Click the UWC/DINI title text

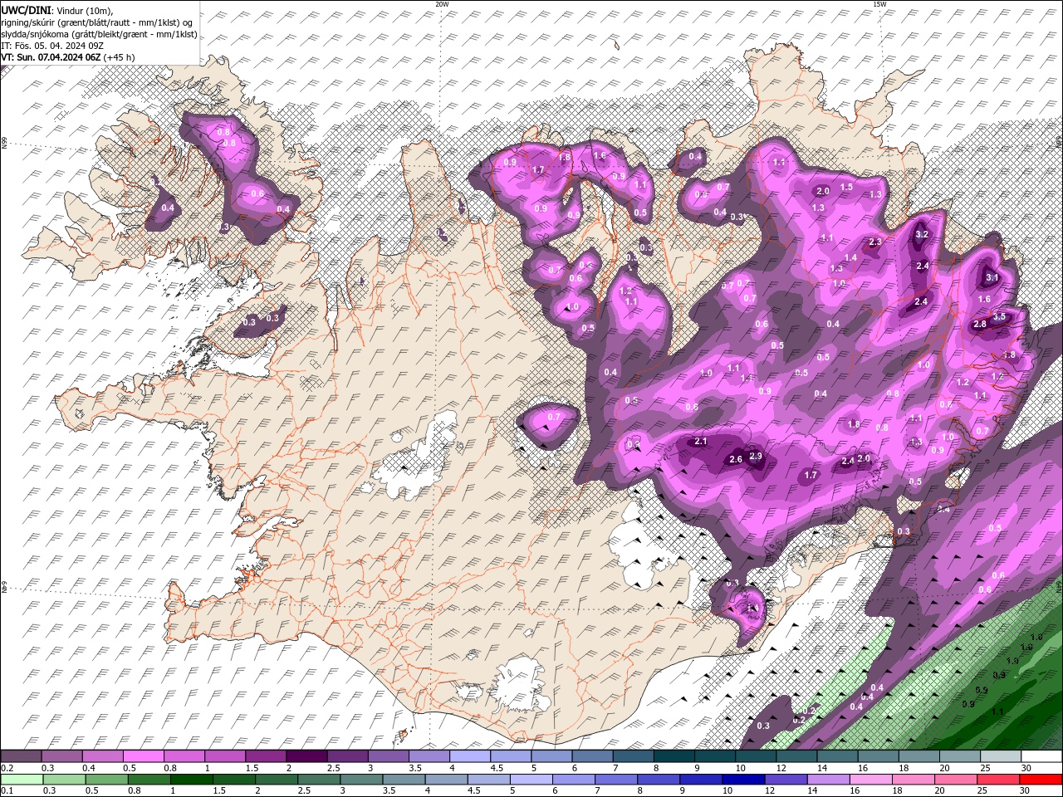tap(25, 10)
